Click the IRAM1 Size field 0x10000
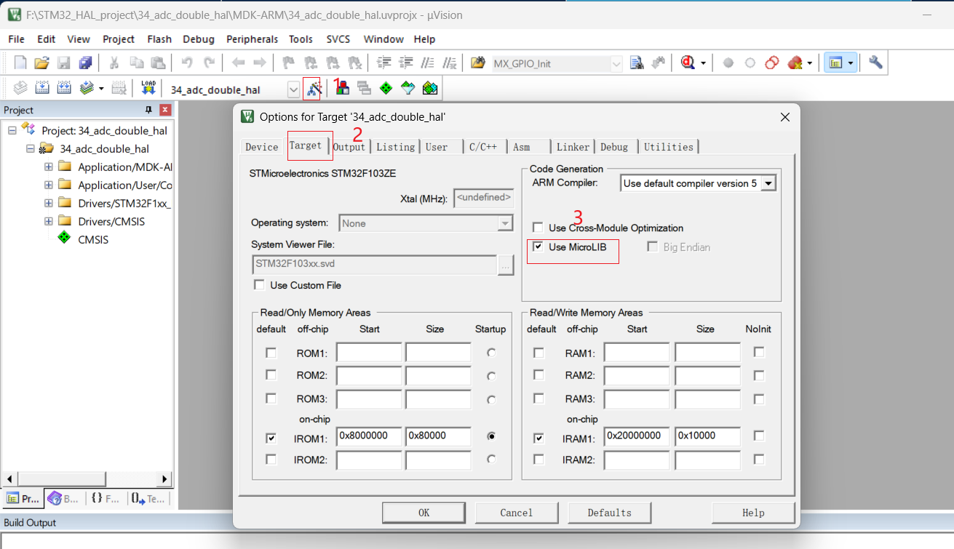The height and width of the screenshot is (549, 954). click(x=707, y=437)
